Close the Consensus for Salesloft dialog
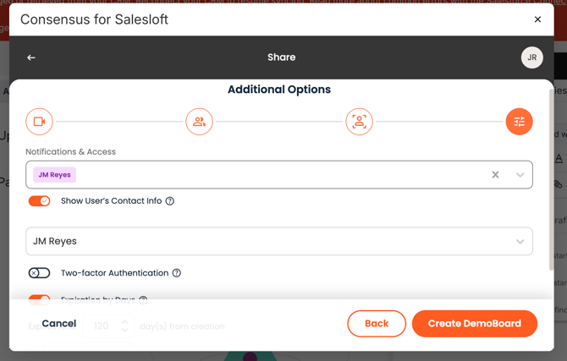567x361 pixels. (x=537, y=19)
